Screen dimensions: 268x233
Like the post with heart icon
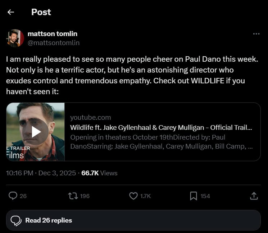(x=133, y=196)
